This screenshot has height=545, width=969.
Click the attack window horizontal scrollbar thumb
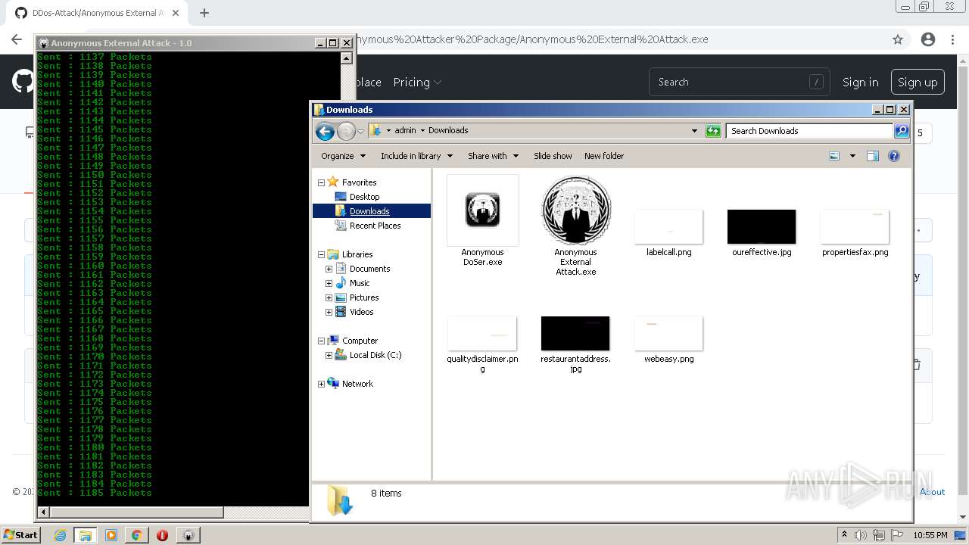(x=136, y=512)
